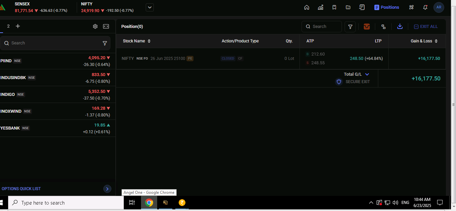Viewport: 456px width, 211px height.
Task: Click the Qty. column header
Action: [x=289, y=41]
